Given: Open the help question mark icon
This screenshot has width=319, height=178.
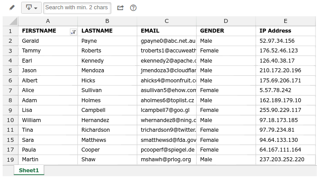Looking at the screenshot, I should pos(133,8).
